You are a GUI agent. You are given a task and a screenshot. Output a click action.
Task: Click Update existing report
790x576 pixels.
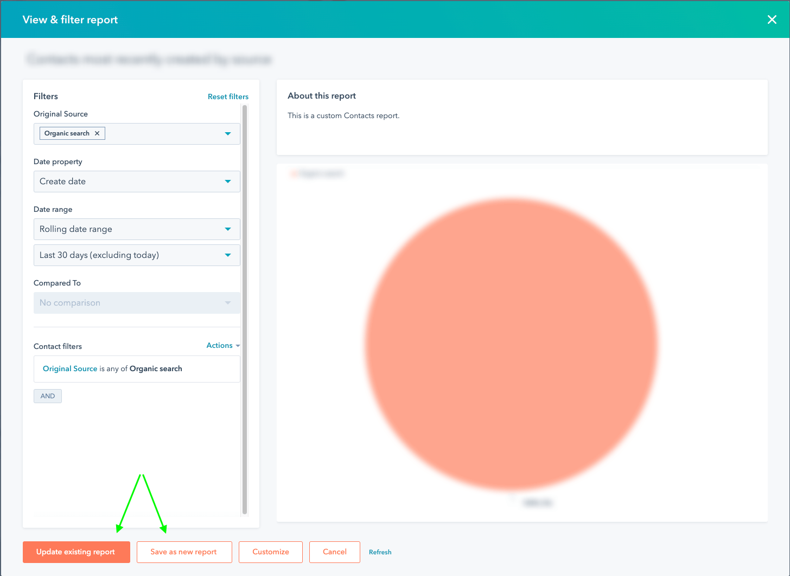[x=76, y=552]
